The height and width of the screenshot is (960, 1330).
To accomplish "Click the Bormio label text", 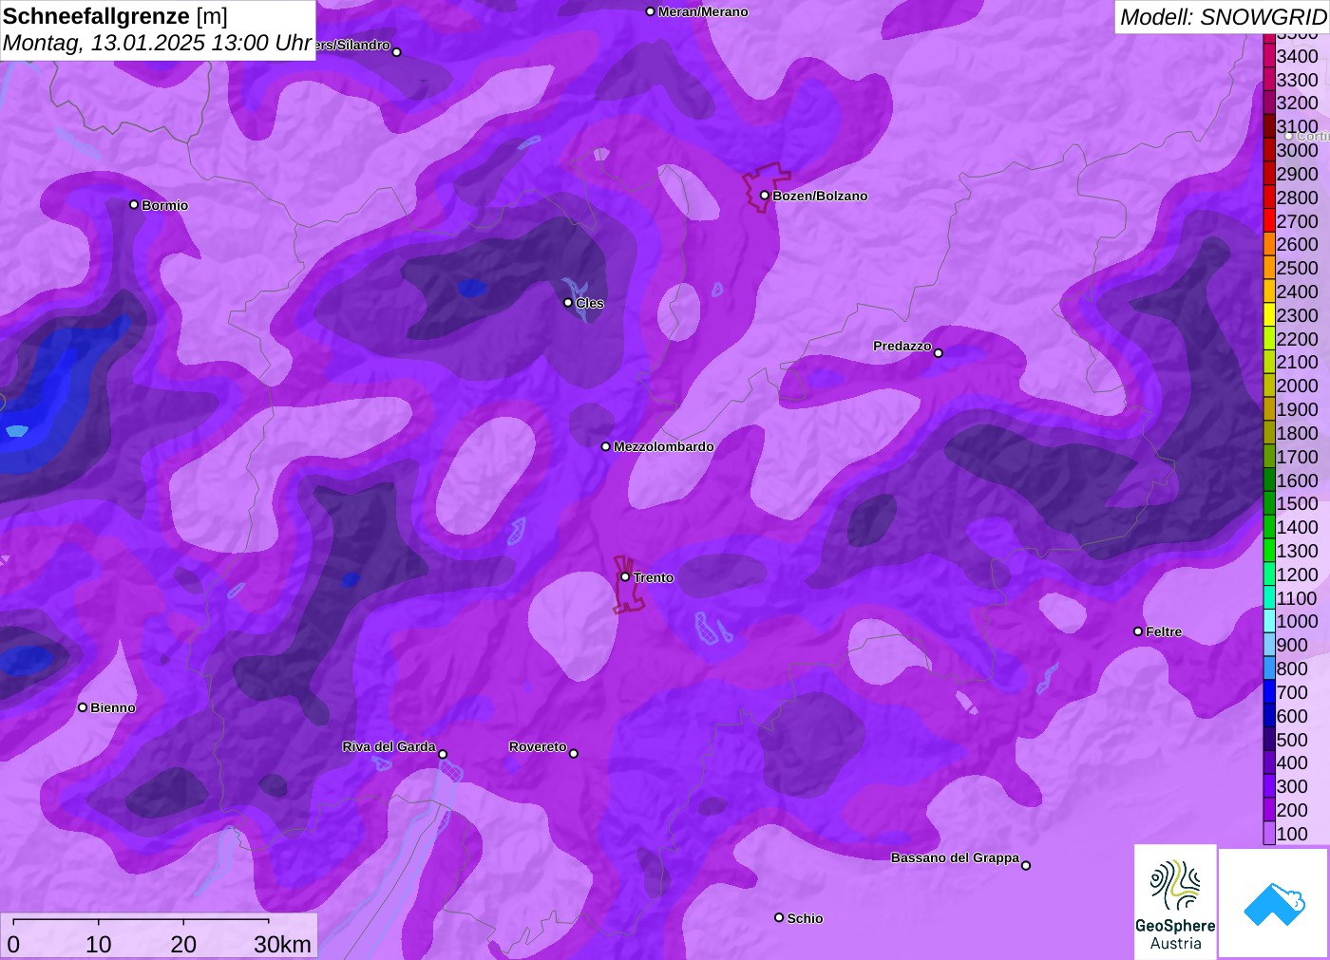I will 165,205.
